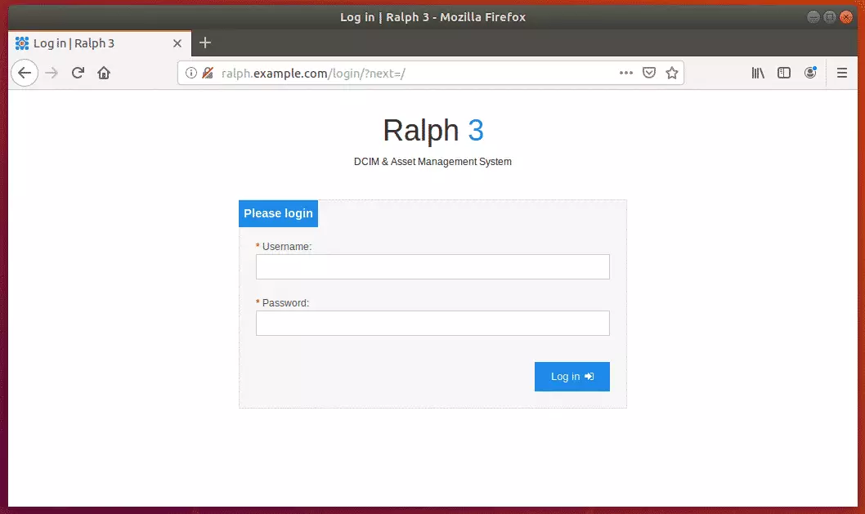Click the blue Log in button
Screen dimensions: 865x514
(571, 377)
